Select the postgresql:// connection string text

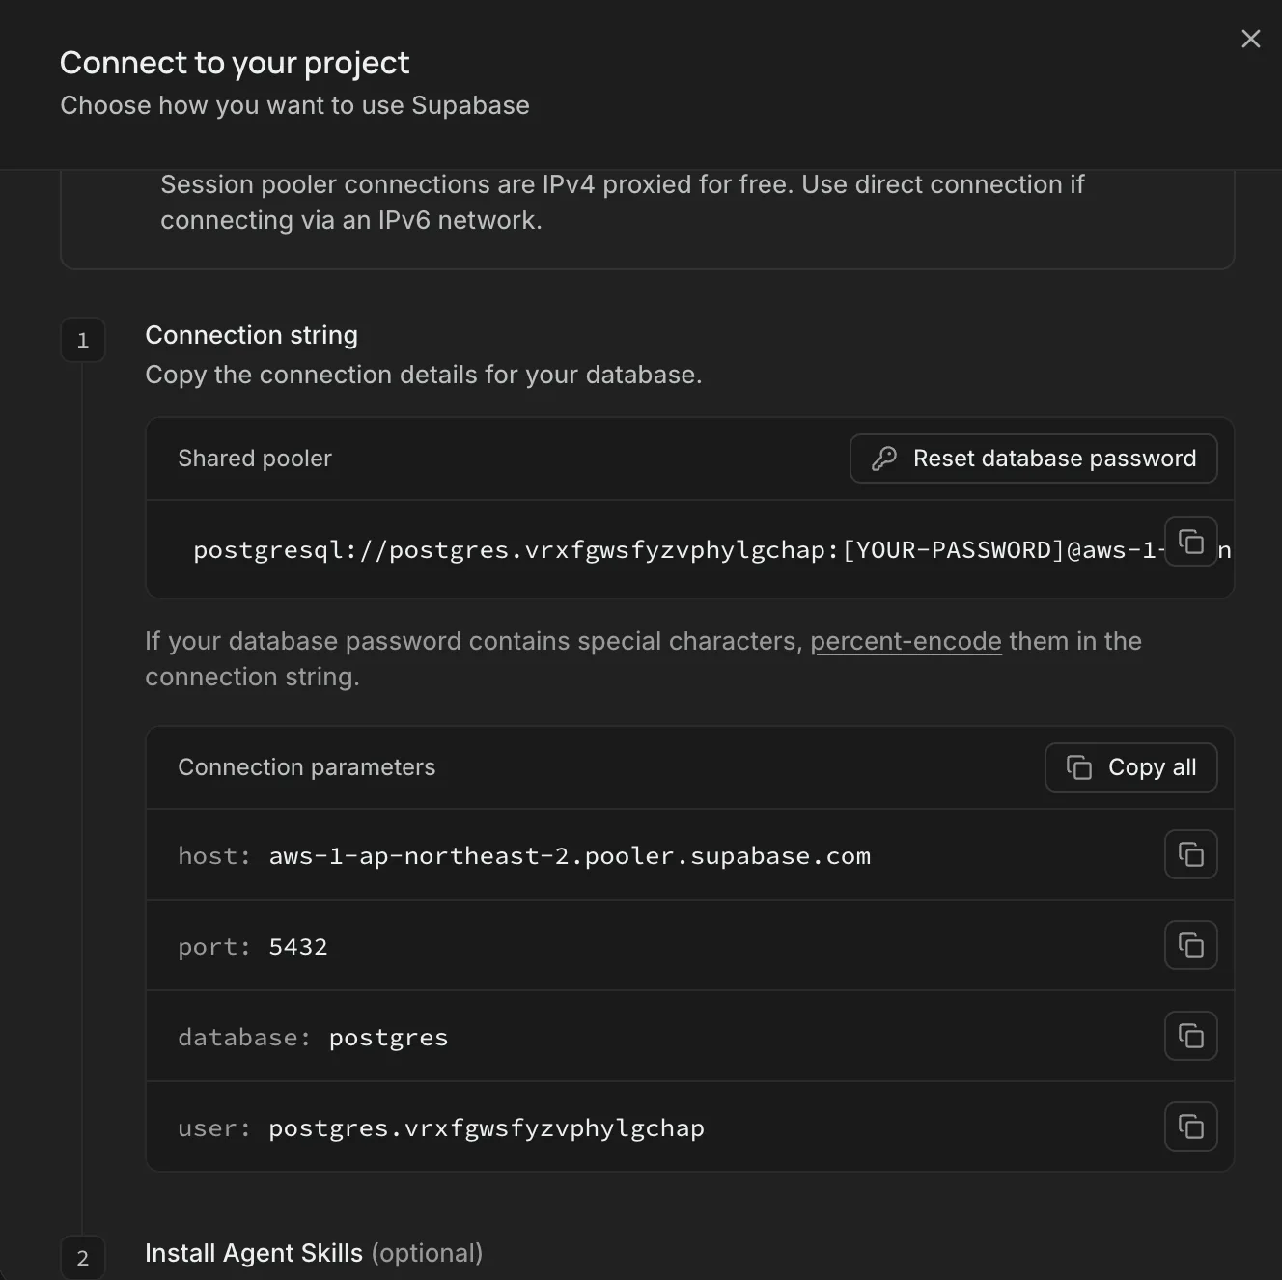pos(678,550)
